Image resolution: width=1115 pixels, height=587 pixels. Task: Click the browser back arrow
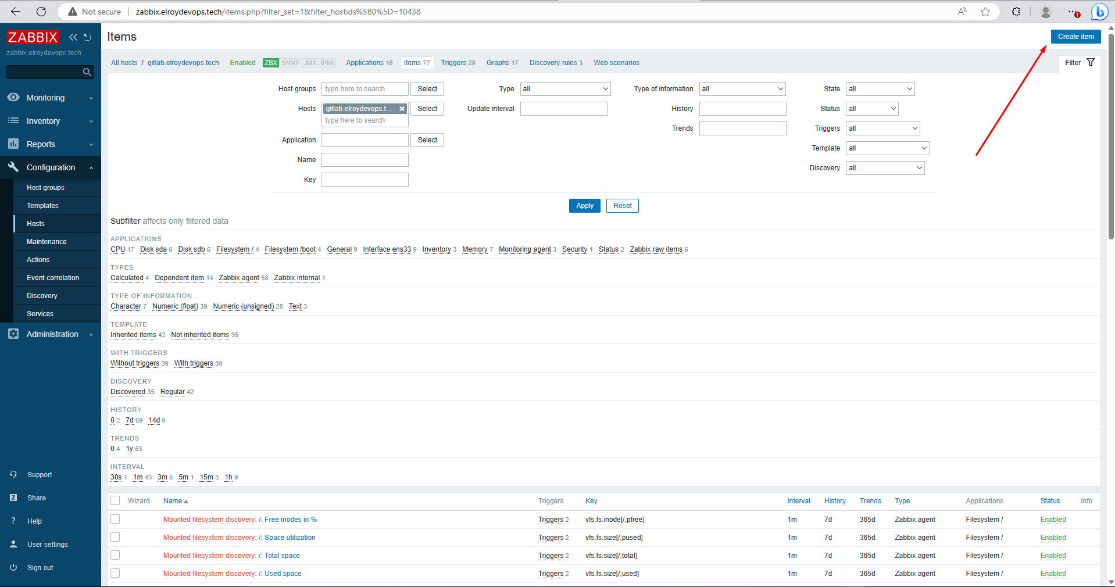coord(16,12)
